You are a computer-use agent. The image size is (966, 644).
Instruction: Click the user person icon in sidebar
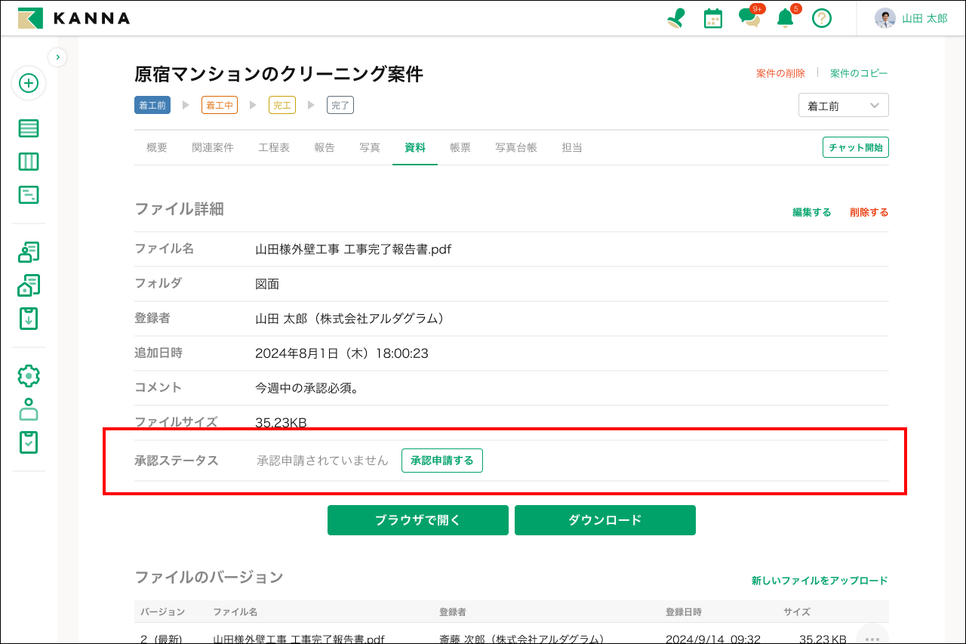[x=29, y=409]
